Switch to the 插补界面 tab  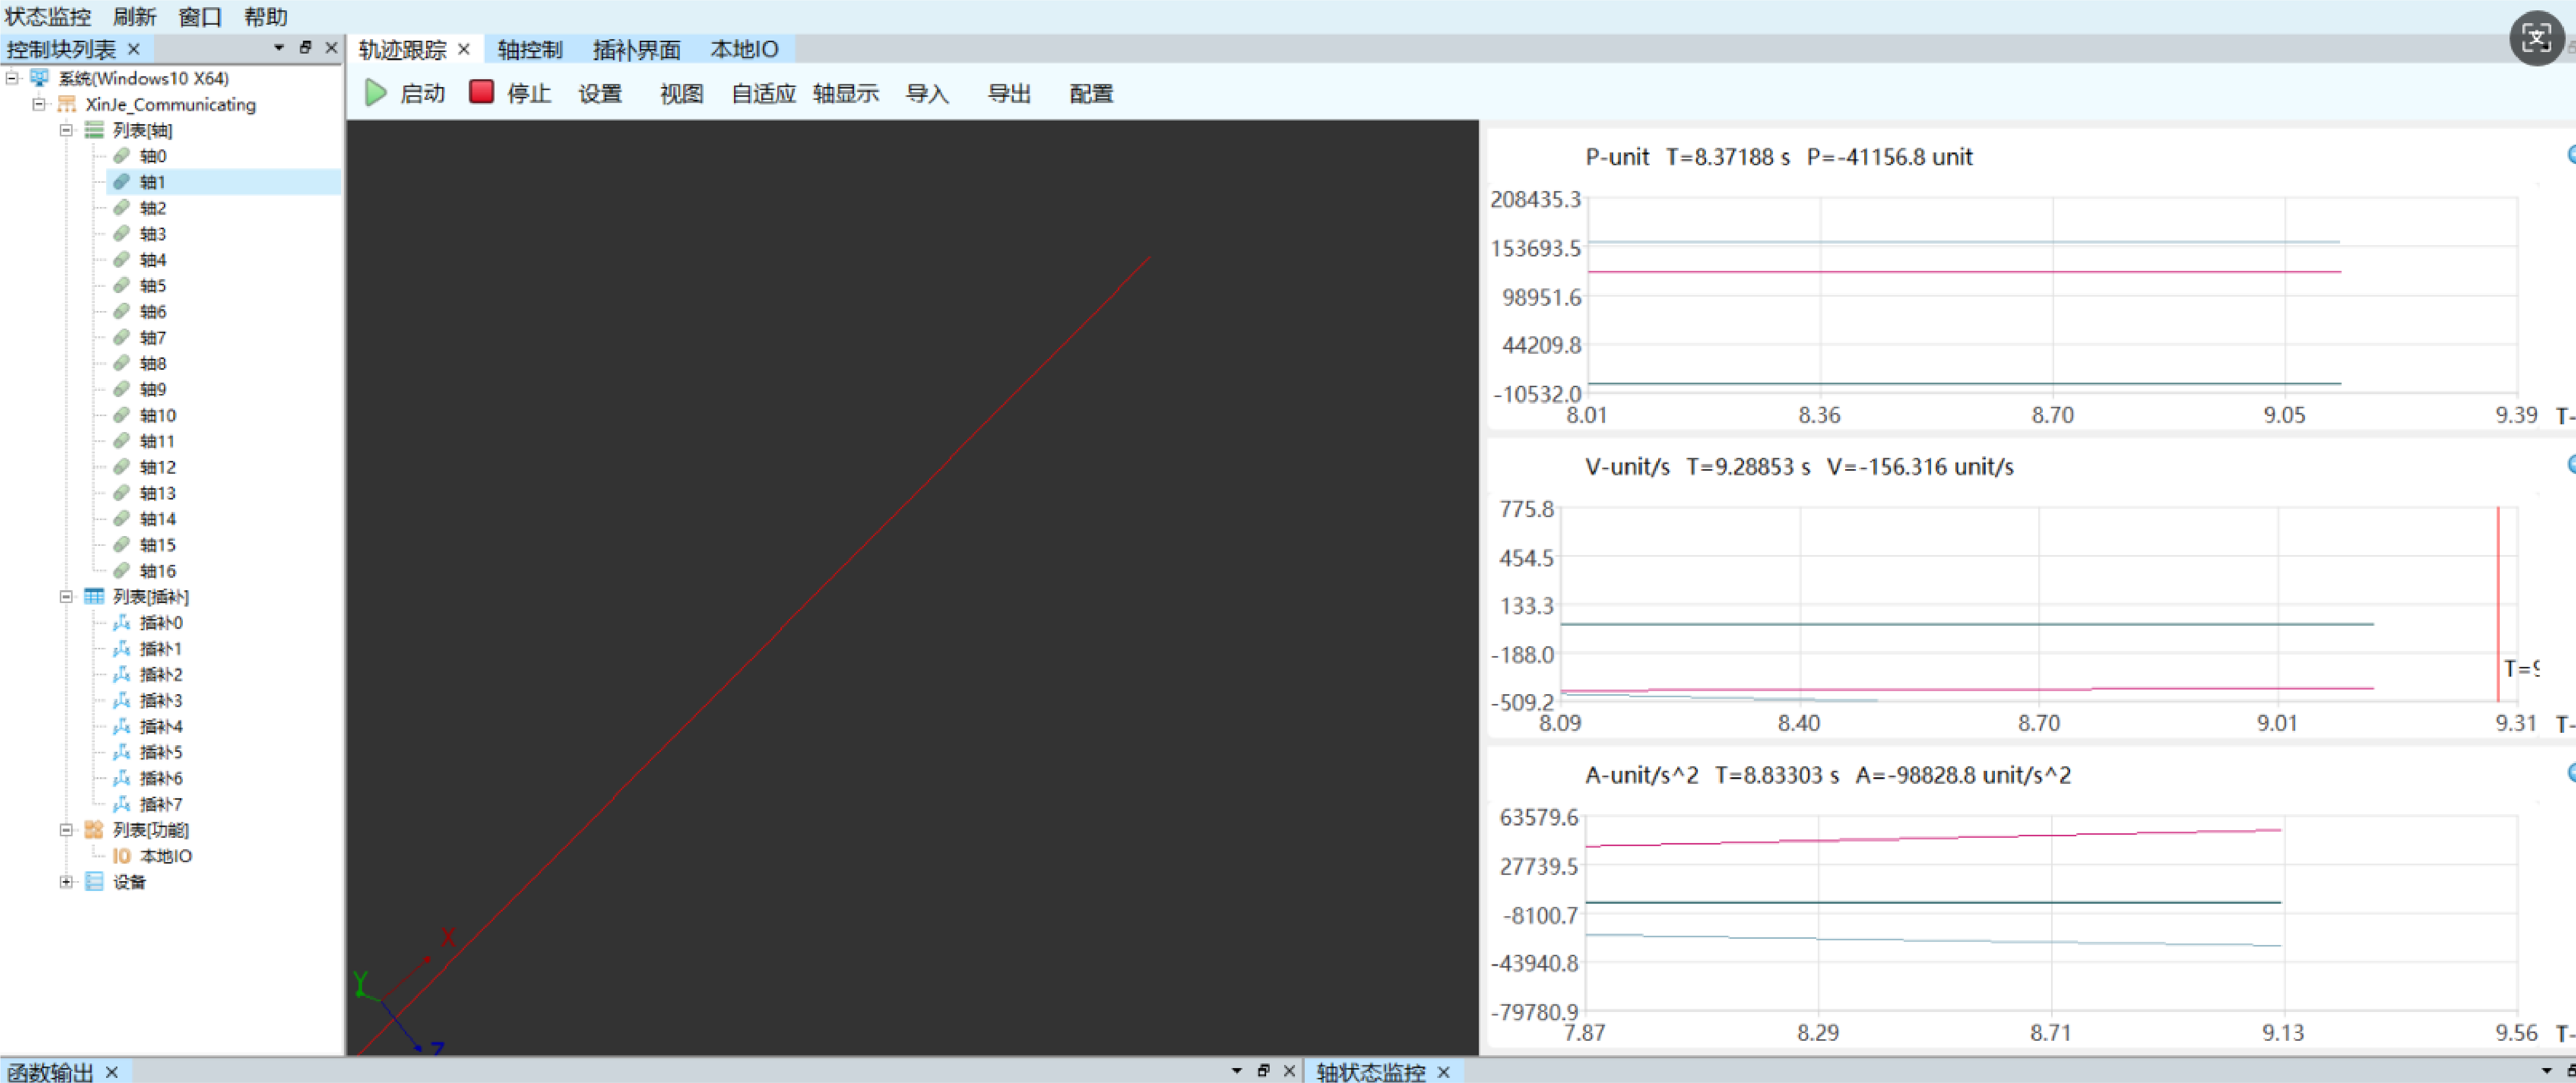pos(636,49)
